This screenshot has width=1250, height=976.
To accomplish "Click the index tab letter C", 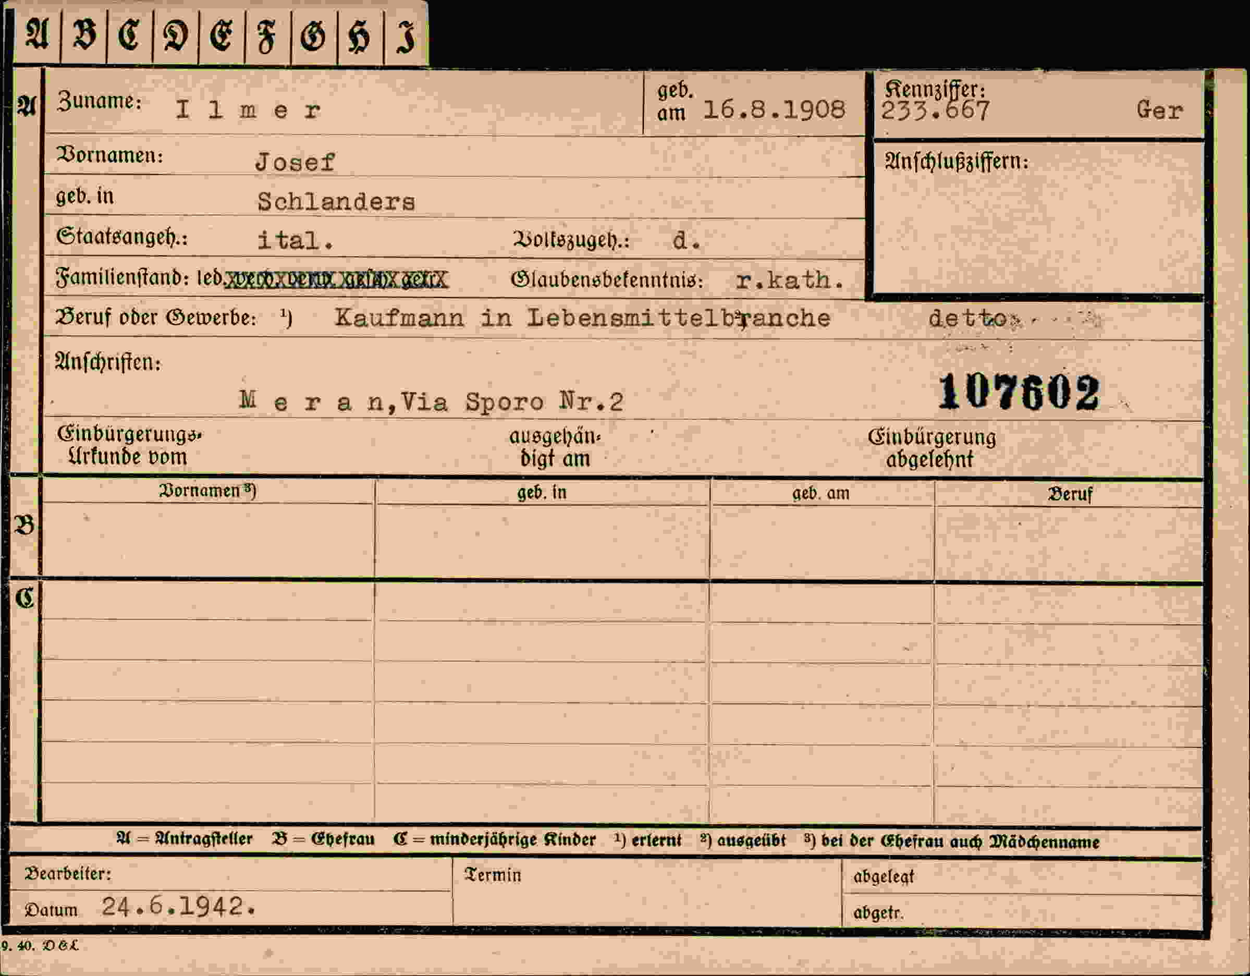I will [129, 34].
